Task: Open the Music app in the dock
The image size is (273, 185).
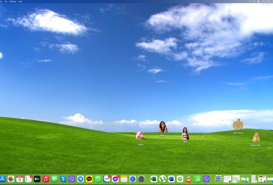Action: point(46,179)
